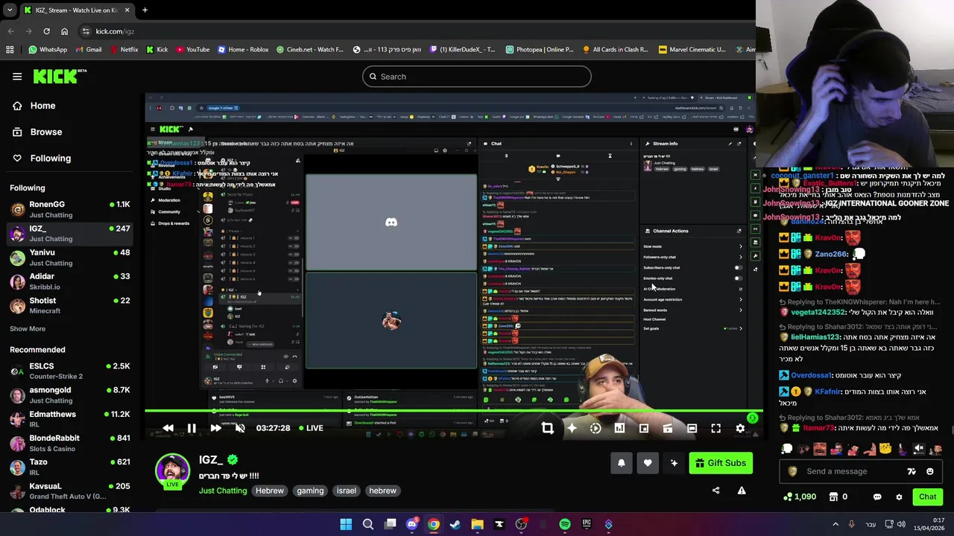The image size is (954, 536).
Task: Focus the Kick search box
Action: [x=477, y=77]
